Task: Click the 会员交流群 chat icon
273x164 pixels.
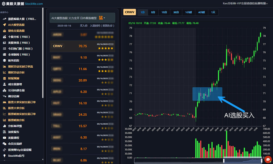Action: click(4, 144)
